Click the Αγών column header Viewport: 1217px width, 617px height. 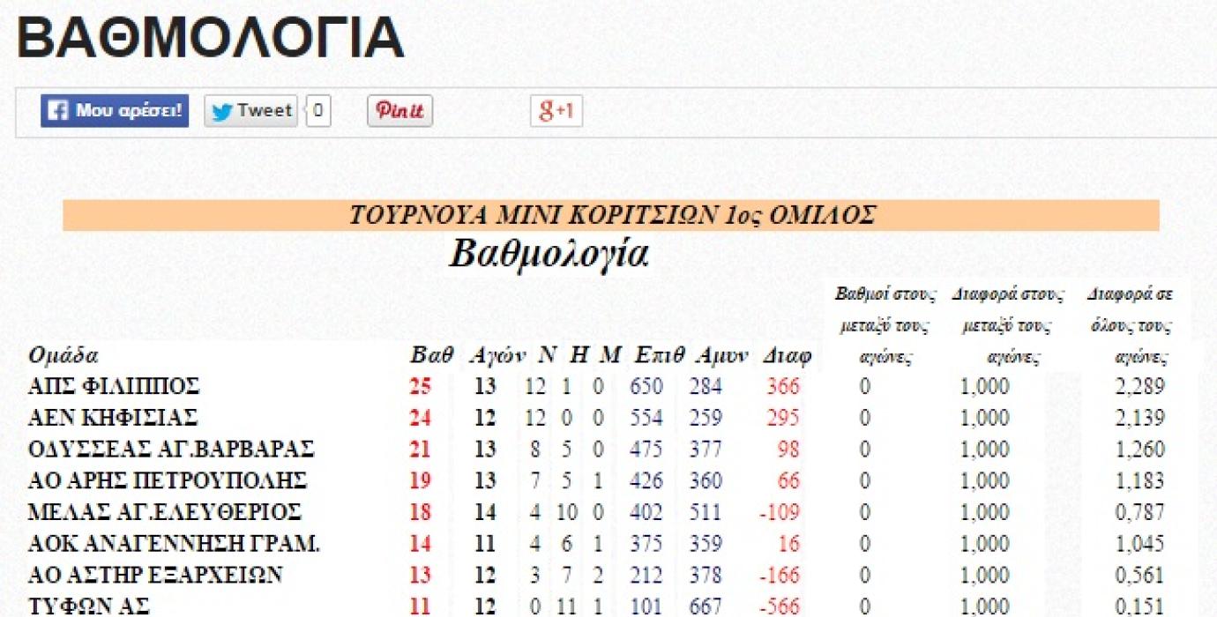pos(497,355)
